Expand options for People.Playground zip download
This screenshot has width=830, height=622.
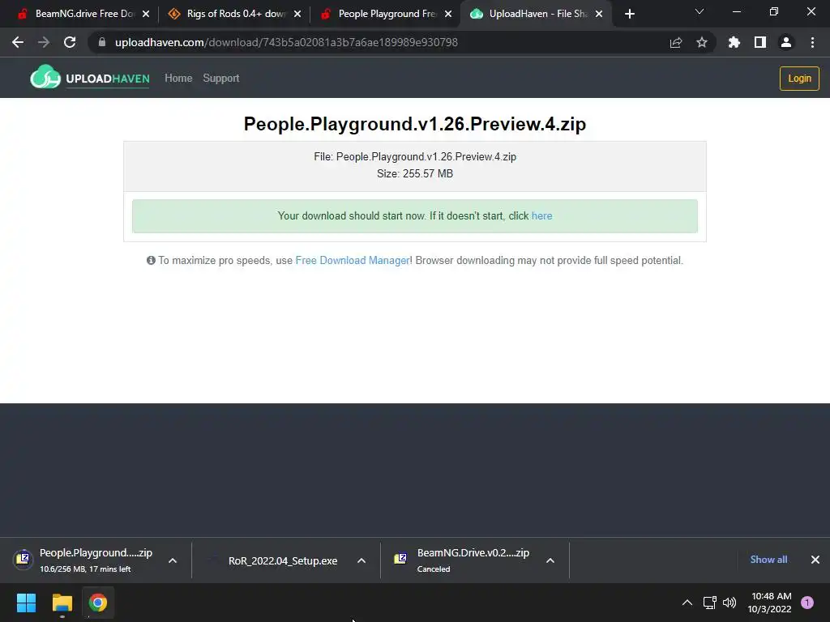(x=173, y=560)
